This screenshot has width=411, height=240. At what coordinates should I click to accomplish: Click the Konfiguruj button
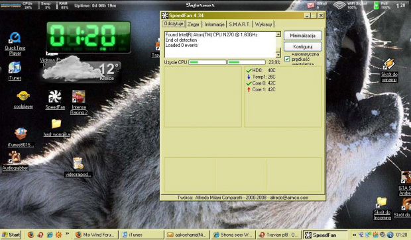303,46
